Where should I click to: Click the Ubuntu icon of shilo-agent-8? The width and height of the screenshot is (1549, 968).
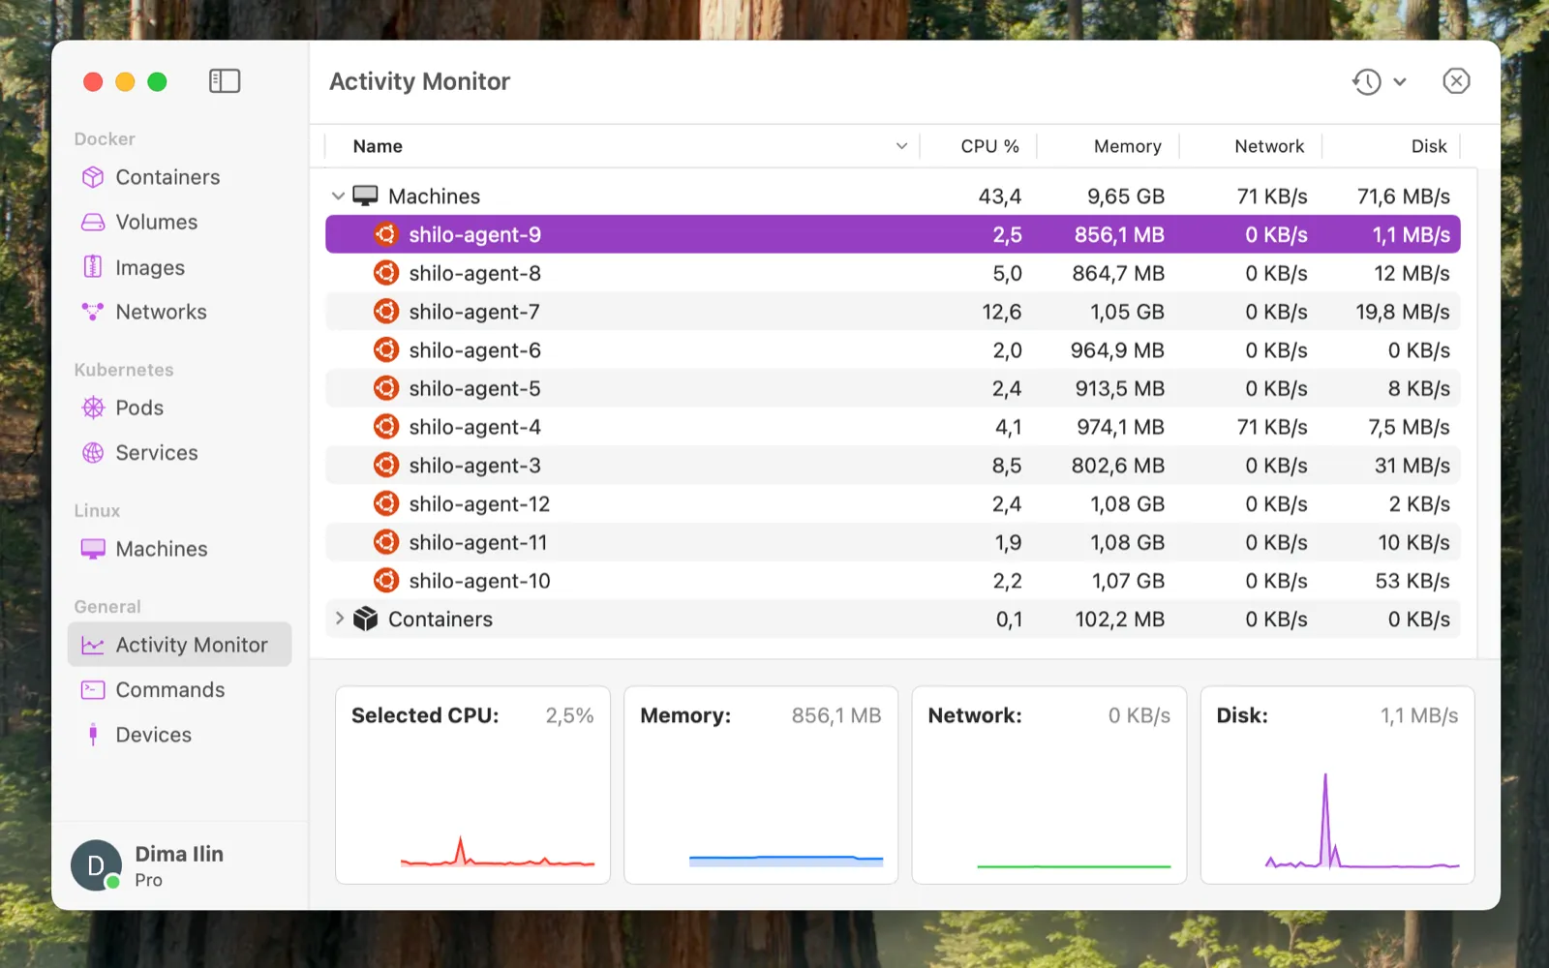click(386, 273)
